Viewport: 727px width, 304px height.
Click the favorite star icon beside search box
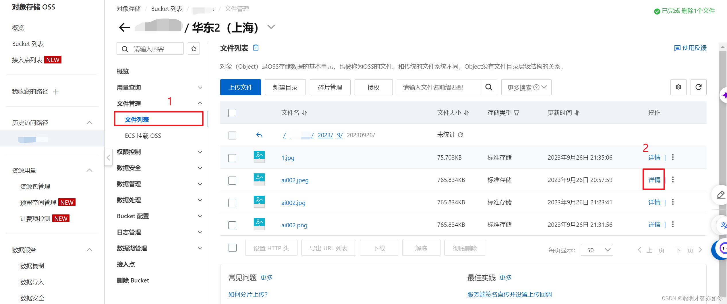pos(194,49)
